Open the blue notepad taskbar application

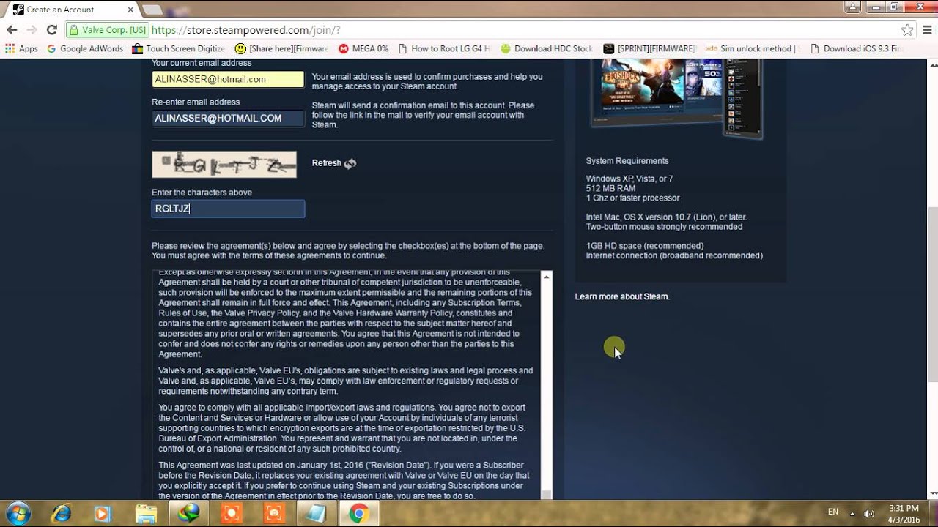tap(316, 514)
